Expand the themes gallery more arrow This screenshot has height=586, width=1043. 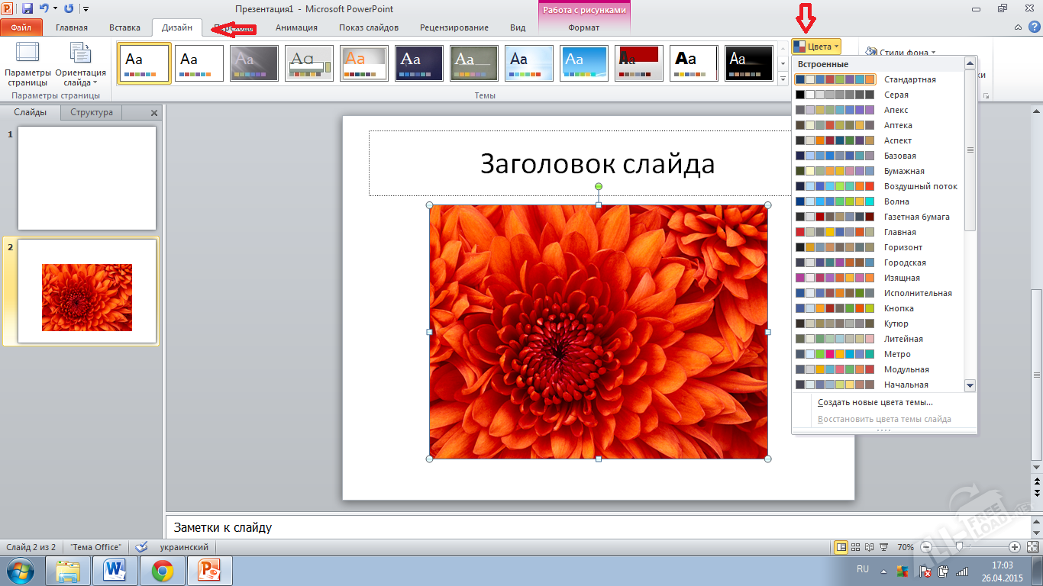pos(783,79)
